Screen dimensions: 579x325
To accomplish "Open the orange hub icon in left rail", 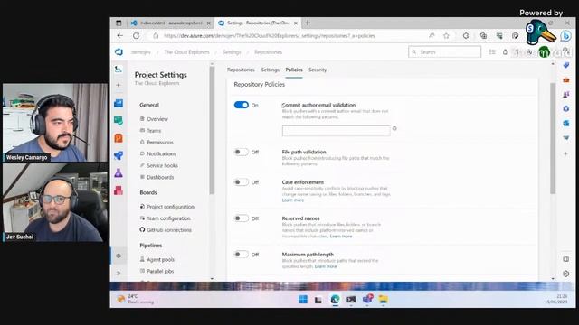I will point(119,138).
